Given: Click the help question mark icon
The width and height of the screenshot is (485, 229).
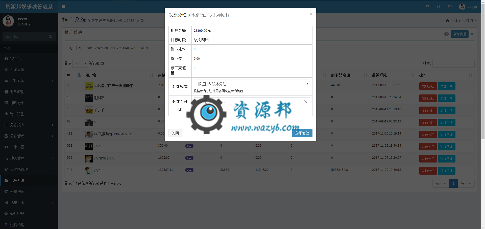Looking at the screenshot, I should pos(446,34).
